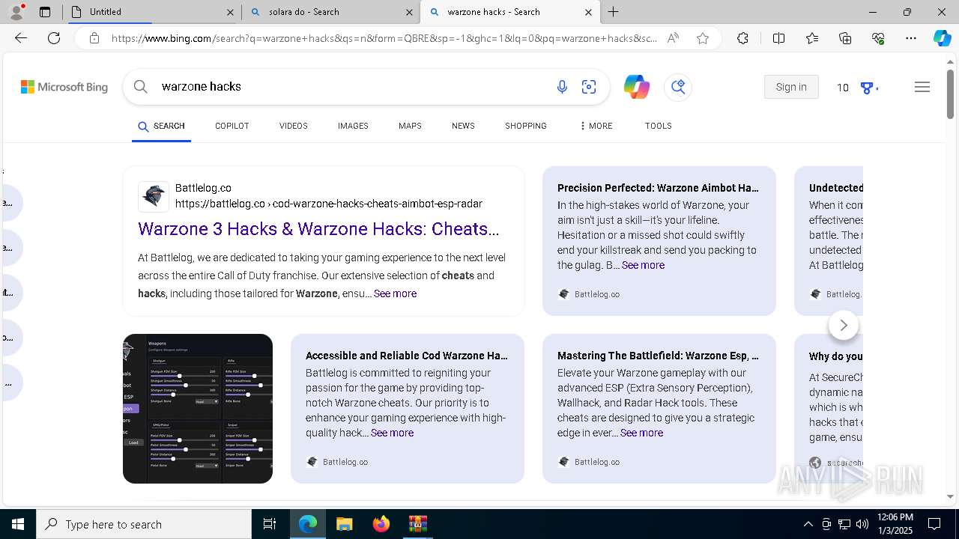959x539 pixels.
Task: Click See more in Accessible and Reliable card
Action: (x=392, y=433)
